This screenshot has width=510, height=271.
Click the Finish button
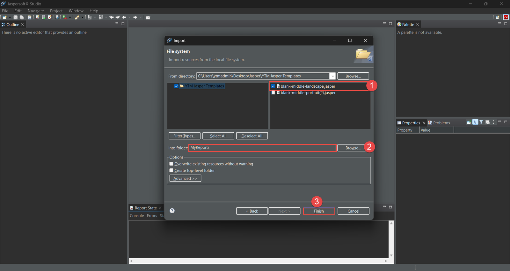[x=319, y=211]
